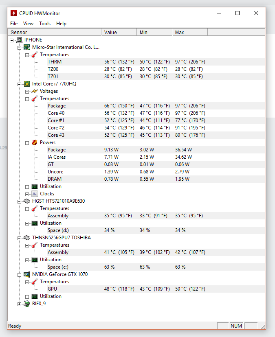Viewport: 275px width, 337px height.
Task: Collapse the Powers section
Action: pos(27,143)
